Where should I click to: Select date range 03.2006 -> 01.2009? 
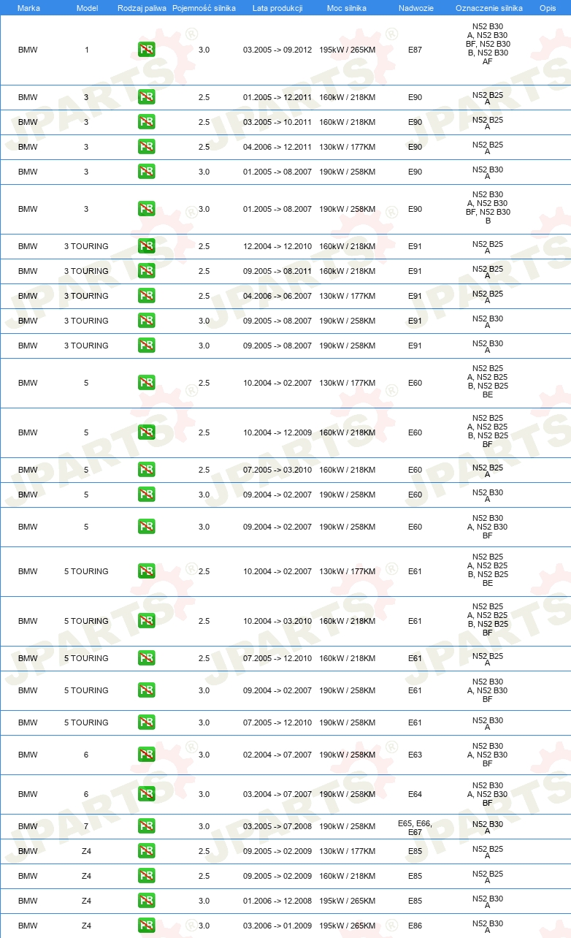pyautogui.click(x=277, y=926)
